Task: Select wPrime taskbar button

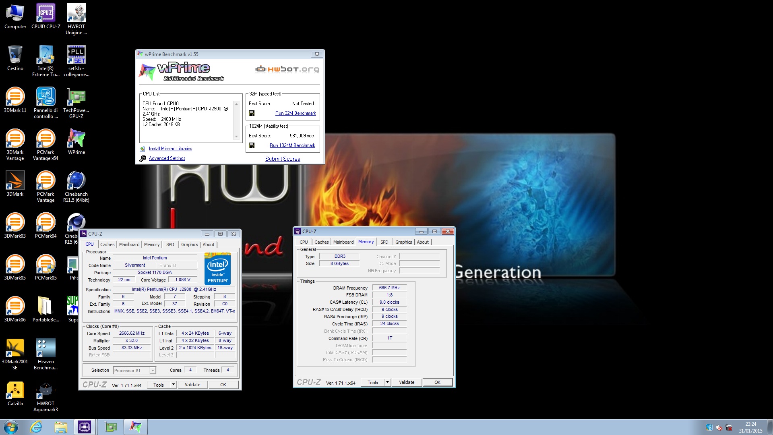Action: pos(136,427)
